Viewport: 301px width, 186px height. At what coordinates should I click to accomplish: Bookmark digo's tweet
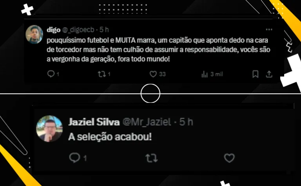255,74
